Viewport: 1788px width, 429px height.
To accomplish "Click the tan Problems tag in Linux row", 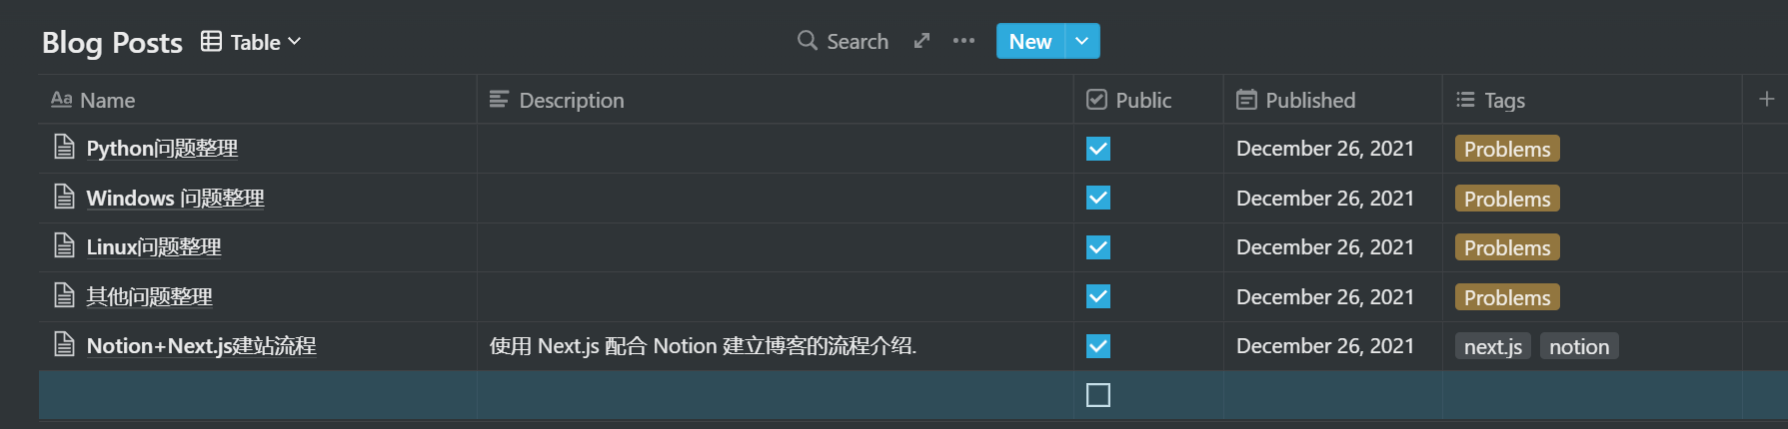I will click(x=1507, y=247).
